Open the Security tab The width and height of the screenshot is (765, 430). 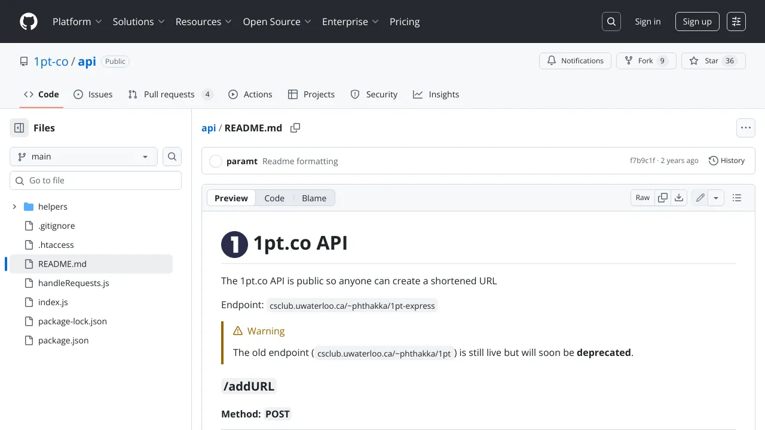point(374,94)
